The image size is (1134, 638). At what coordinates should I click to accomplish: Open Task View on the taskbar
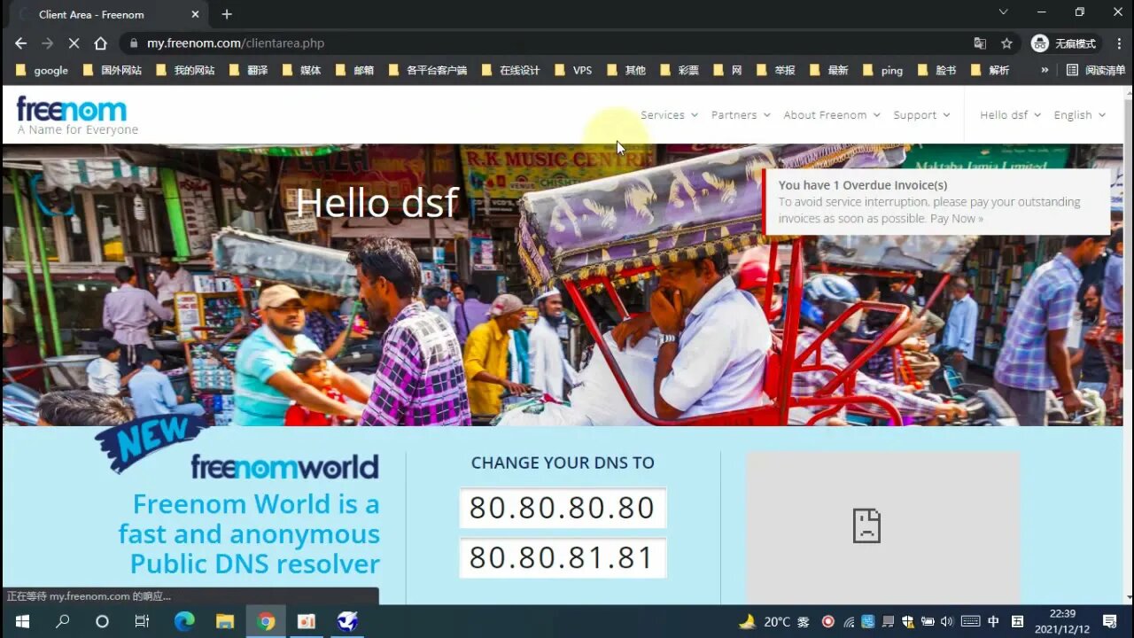[142, 621]
